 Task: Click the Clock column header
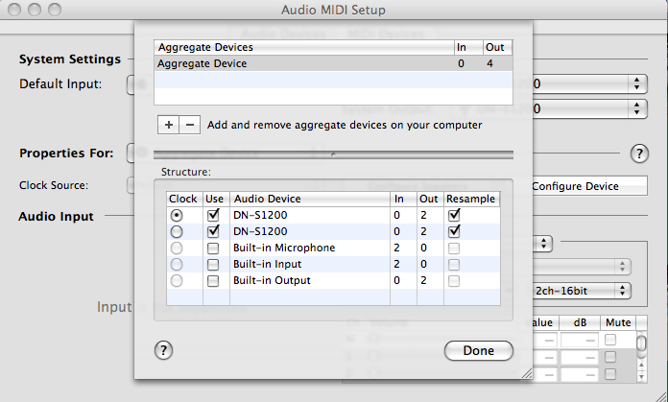[184, 199]
